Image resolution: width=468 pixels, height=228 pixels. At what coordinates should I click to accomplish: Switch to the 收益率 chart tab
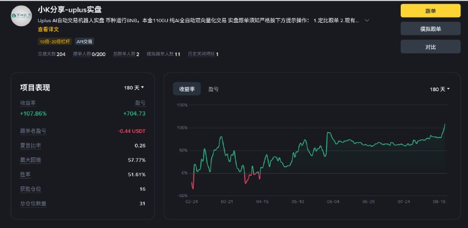click(187, 89)
